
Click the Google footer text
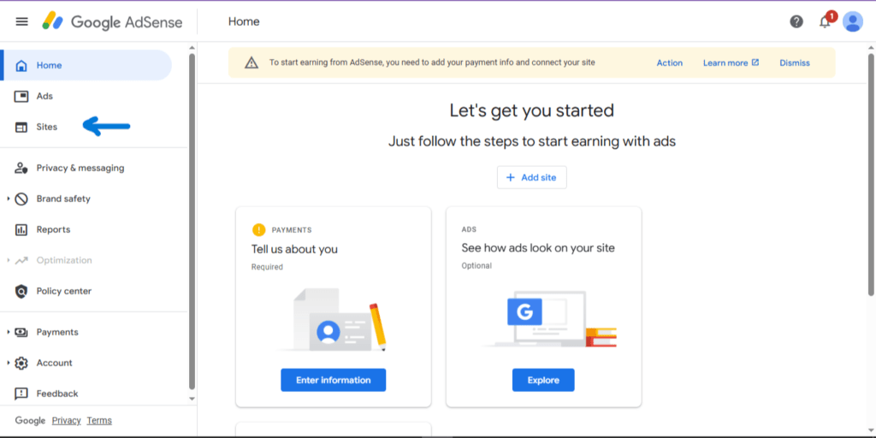coord(30,420)
